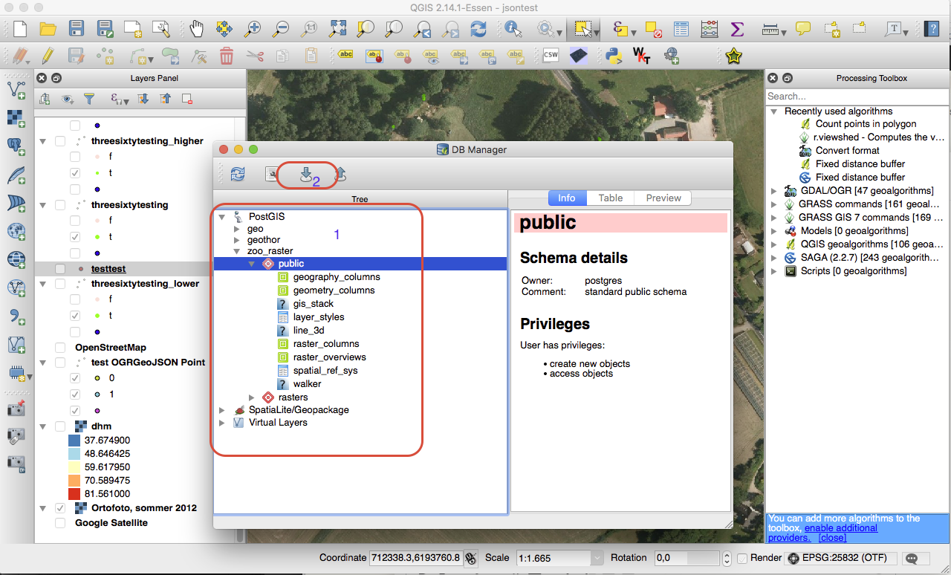Toggle the dhm layer checkbox
This screenshot has height=575, width=951.
coord(60,426)
